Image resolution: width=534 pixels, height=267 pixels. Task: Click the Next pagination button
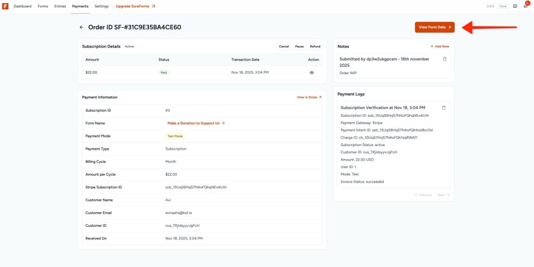(444, 195)
